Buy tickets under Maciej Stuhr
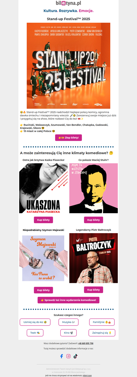This screenshot has width=137, height=377. (x=94, y=220)
